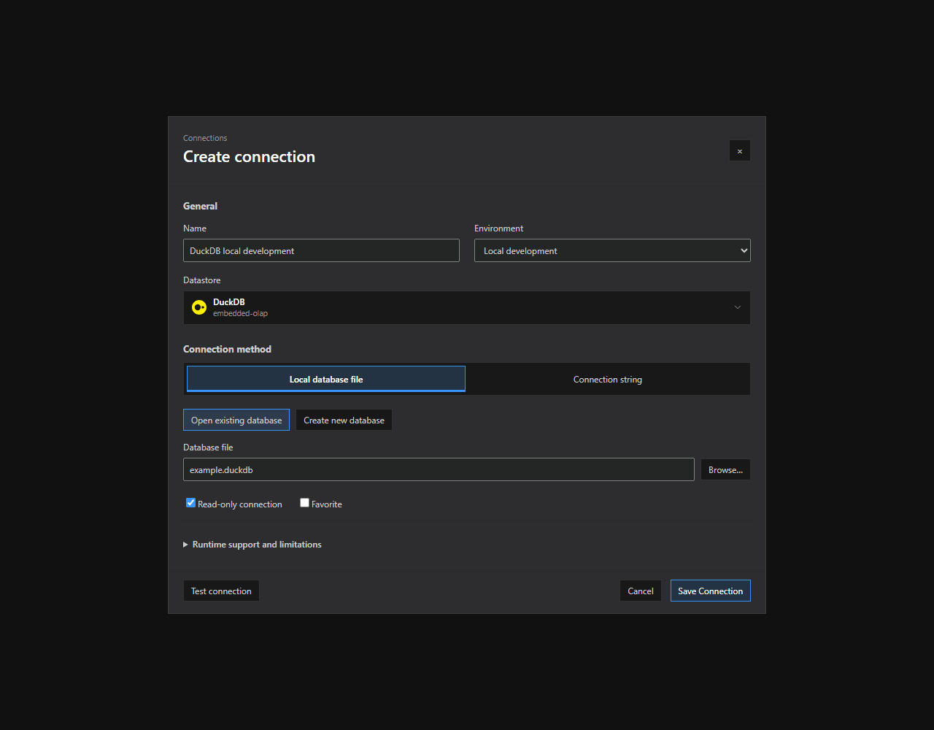Cancel the connection dialog
This screenshot has height=730, width=934.
coord(641,591)
